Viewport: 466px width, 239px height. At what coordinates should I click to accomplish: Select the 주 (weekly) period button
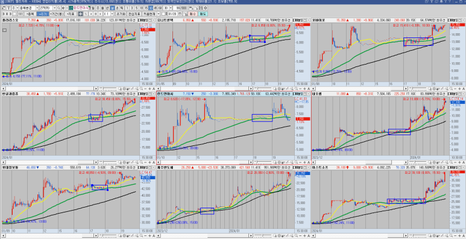[98, 8]
